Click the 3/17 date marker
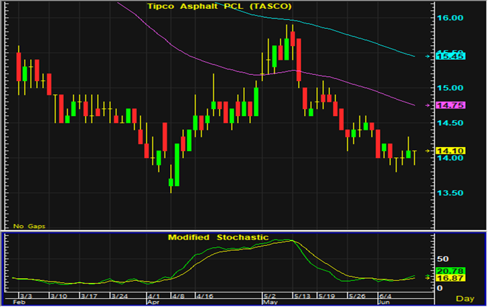488x307 pixels. pos(89,296)
